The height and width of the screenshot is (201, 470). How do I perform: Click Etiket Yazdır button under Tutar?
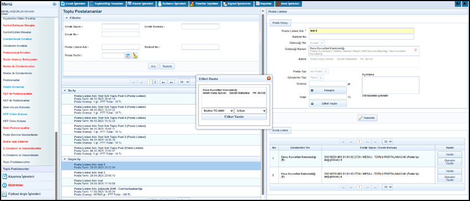328,104
